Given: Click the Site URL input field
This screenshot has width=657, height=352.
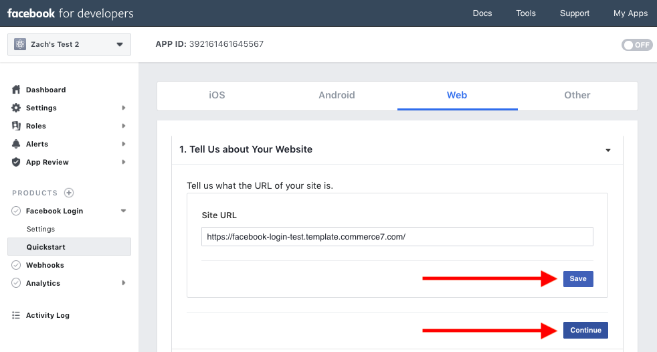Looking at the screenshot, I should point(397,237).
